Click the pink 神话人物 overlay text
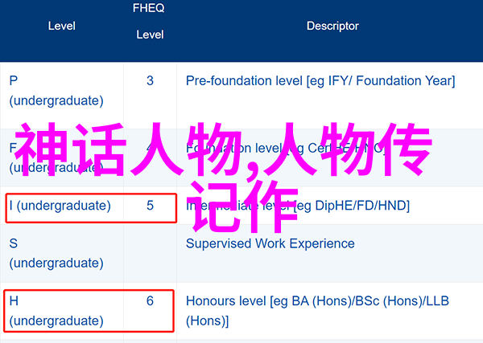The image size is (483, 343). click(x=128, y=149)
